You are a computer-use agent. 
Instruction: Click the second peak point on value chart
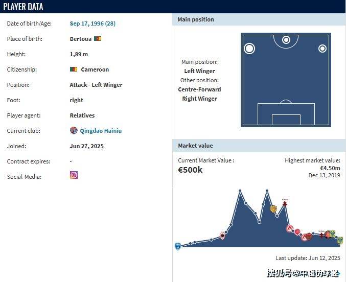[x=267, y=191]
